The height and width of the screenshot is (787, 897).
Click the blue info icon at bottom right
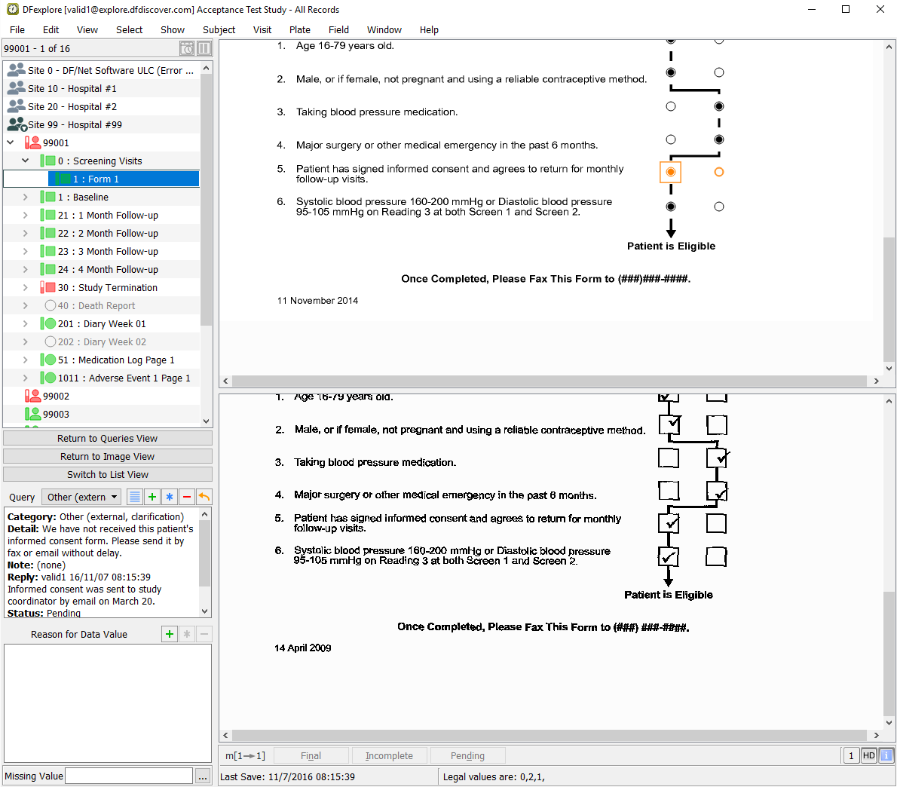pos(886,755)
